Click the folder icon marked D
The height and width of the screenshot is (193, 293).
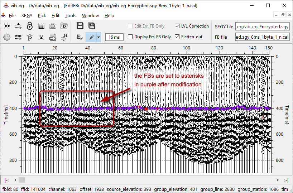click(x=64, y=26)
